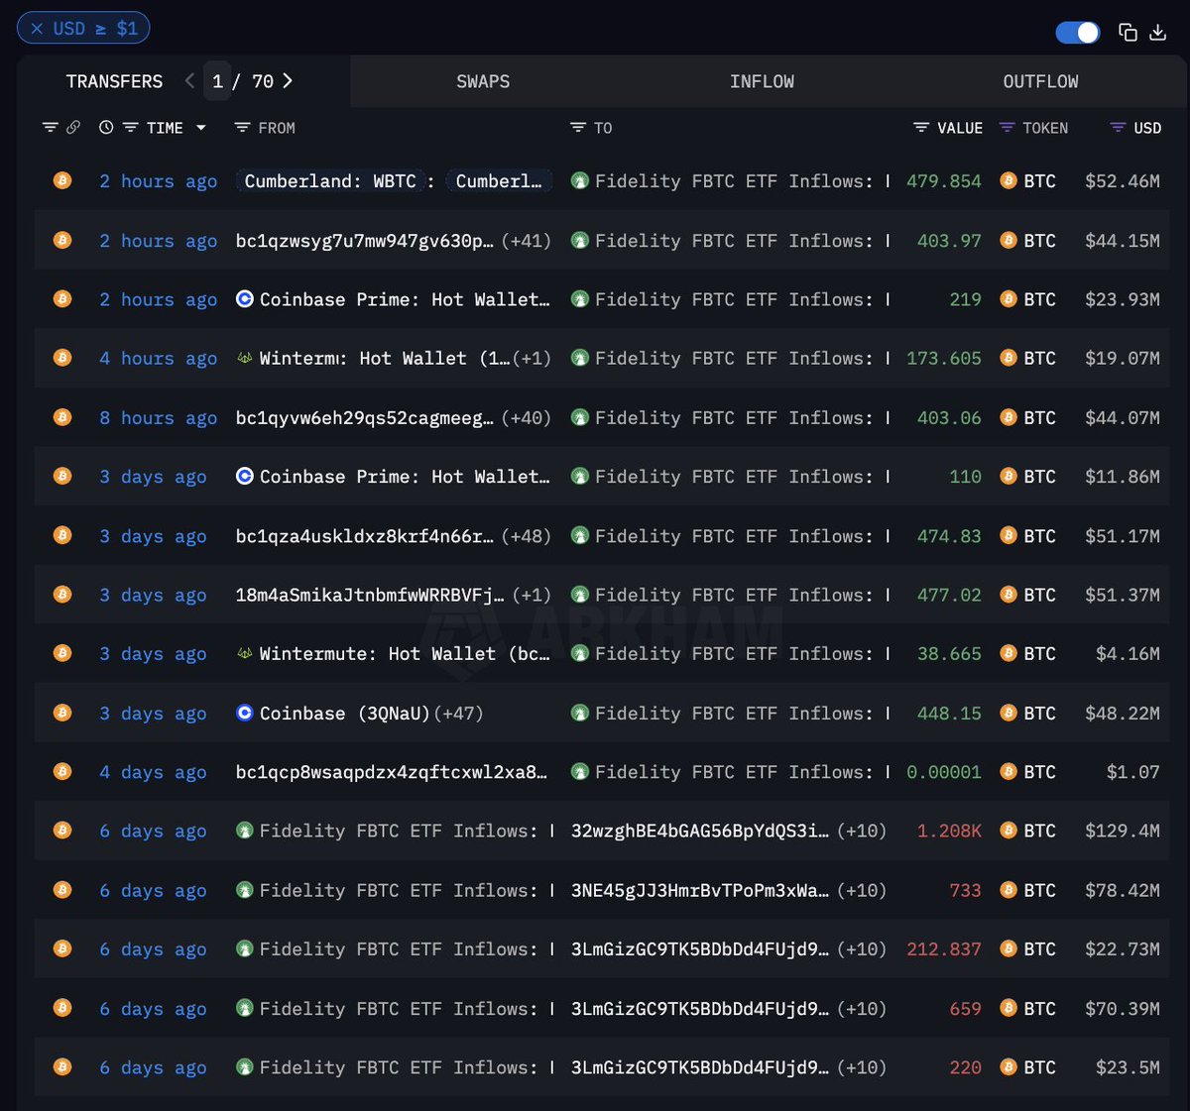Open the Wintermute: Hot Wallet (1… sender
This screenshot has width=1190, height=1111.
(385, 359)
